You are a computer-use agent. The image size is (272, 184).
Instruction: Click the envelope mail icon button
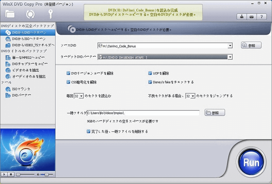click(252, 17)
